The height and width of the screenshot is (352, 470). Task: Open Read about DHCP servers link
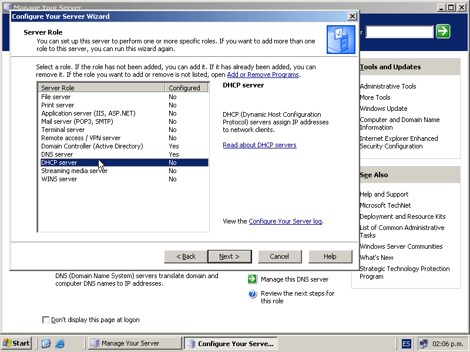point(259,145)
